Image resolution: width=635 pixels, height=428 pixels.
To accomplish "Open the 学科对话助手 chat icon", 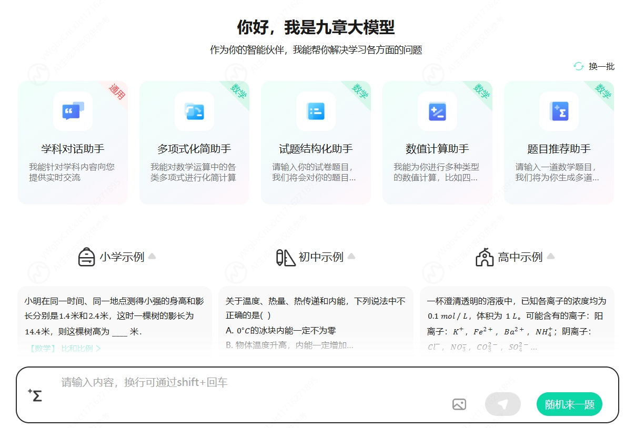I will (73, 111).
